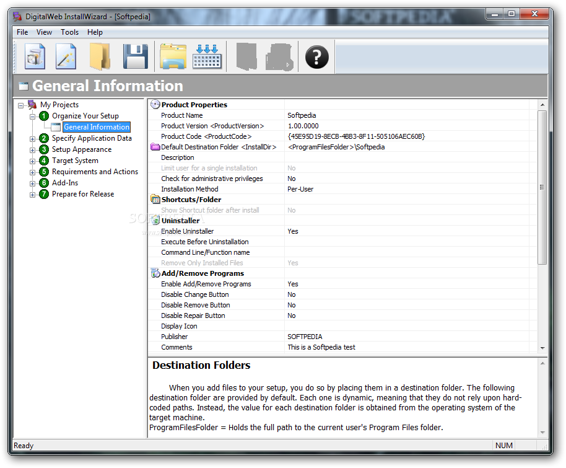Select Organize Your Setup tree item

85,116
